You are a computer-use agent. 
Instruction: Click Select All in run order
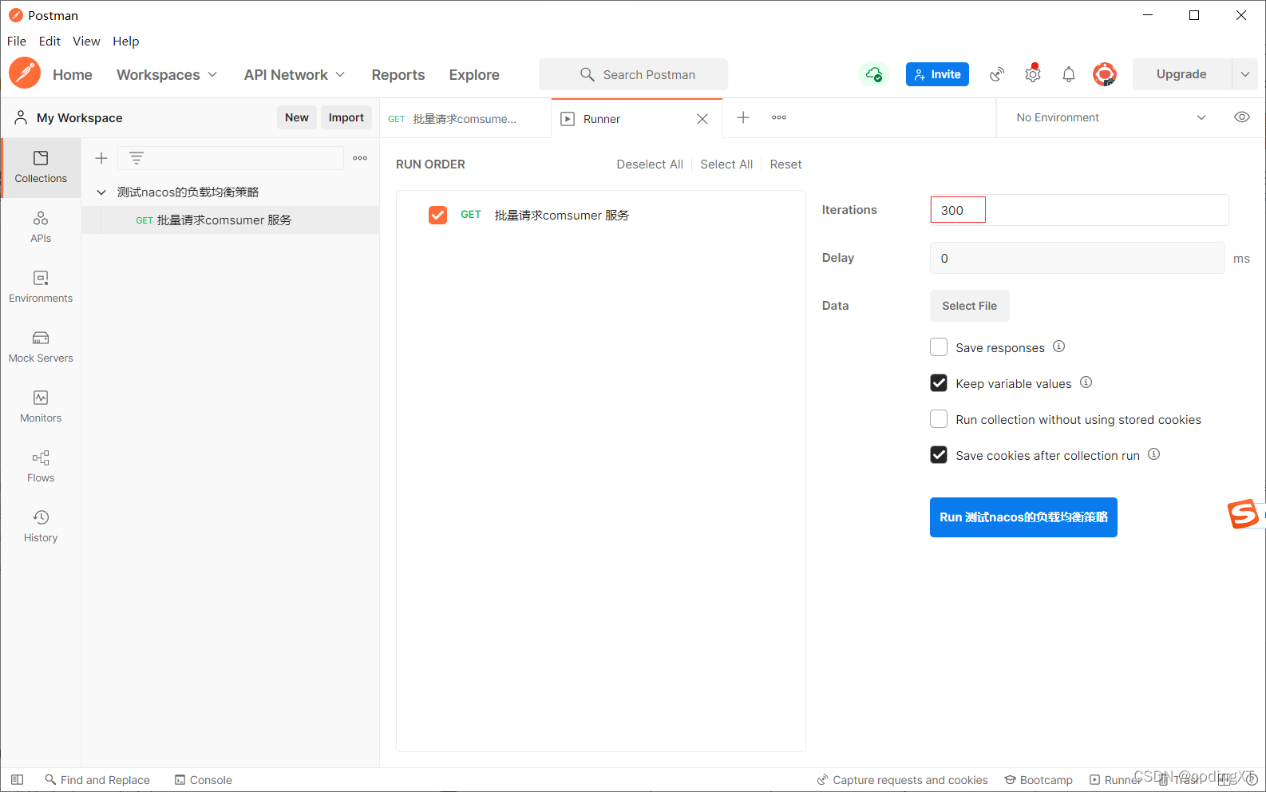(726, 164)
